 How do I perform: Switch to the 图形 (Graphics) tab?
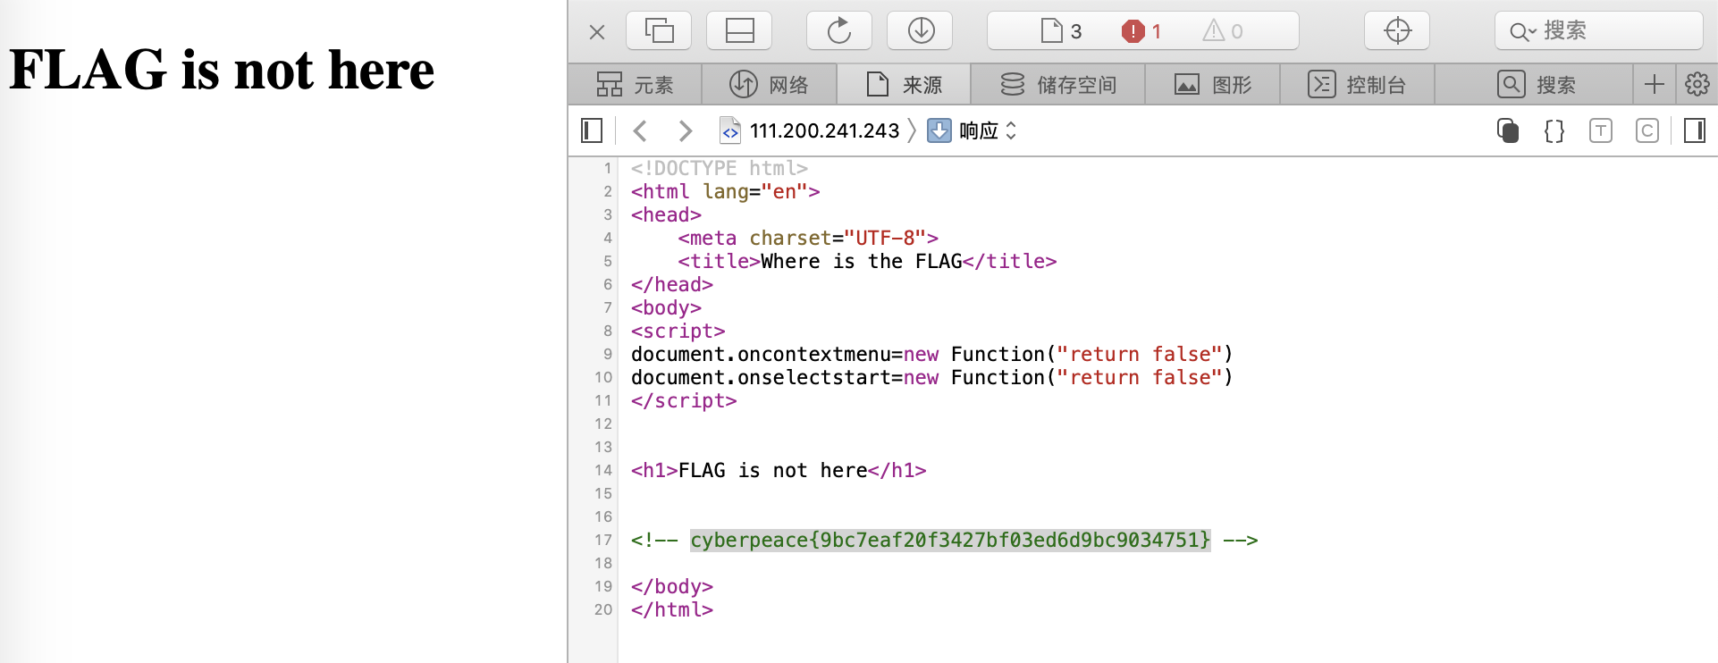point(1213,85)
